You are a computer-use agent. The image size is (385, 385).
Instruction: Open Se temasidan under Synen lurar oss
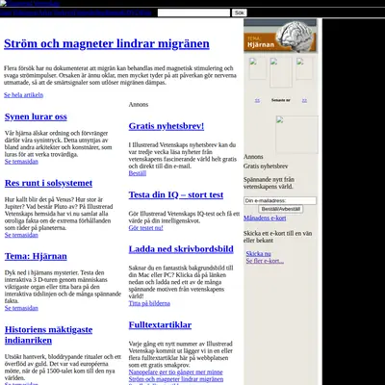pyautogui.click(x=21, y=162)
